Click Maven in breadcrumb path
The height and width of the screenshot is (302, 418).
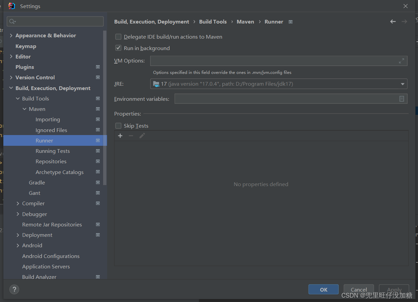coord(245,21)
